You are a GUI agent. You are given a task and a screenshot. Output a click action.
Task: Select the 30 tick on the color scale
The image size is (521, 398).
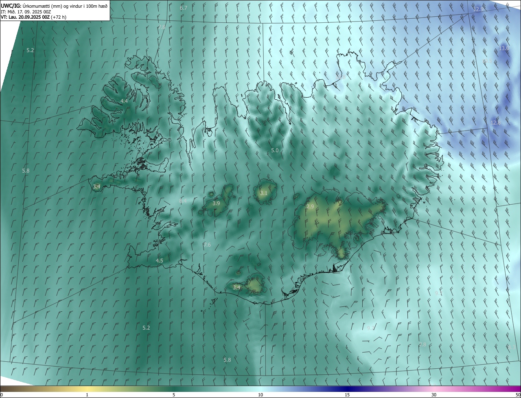pos(434,395)
